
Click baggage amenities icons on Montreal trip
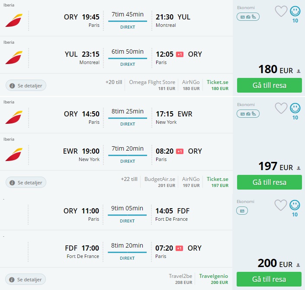click(x=248, y=17)
